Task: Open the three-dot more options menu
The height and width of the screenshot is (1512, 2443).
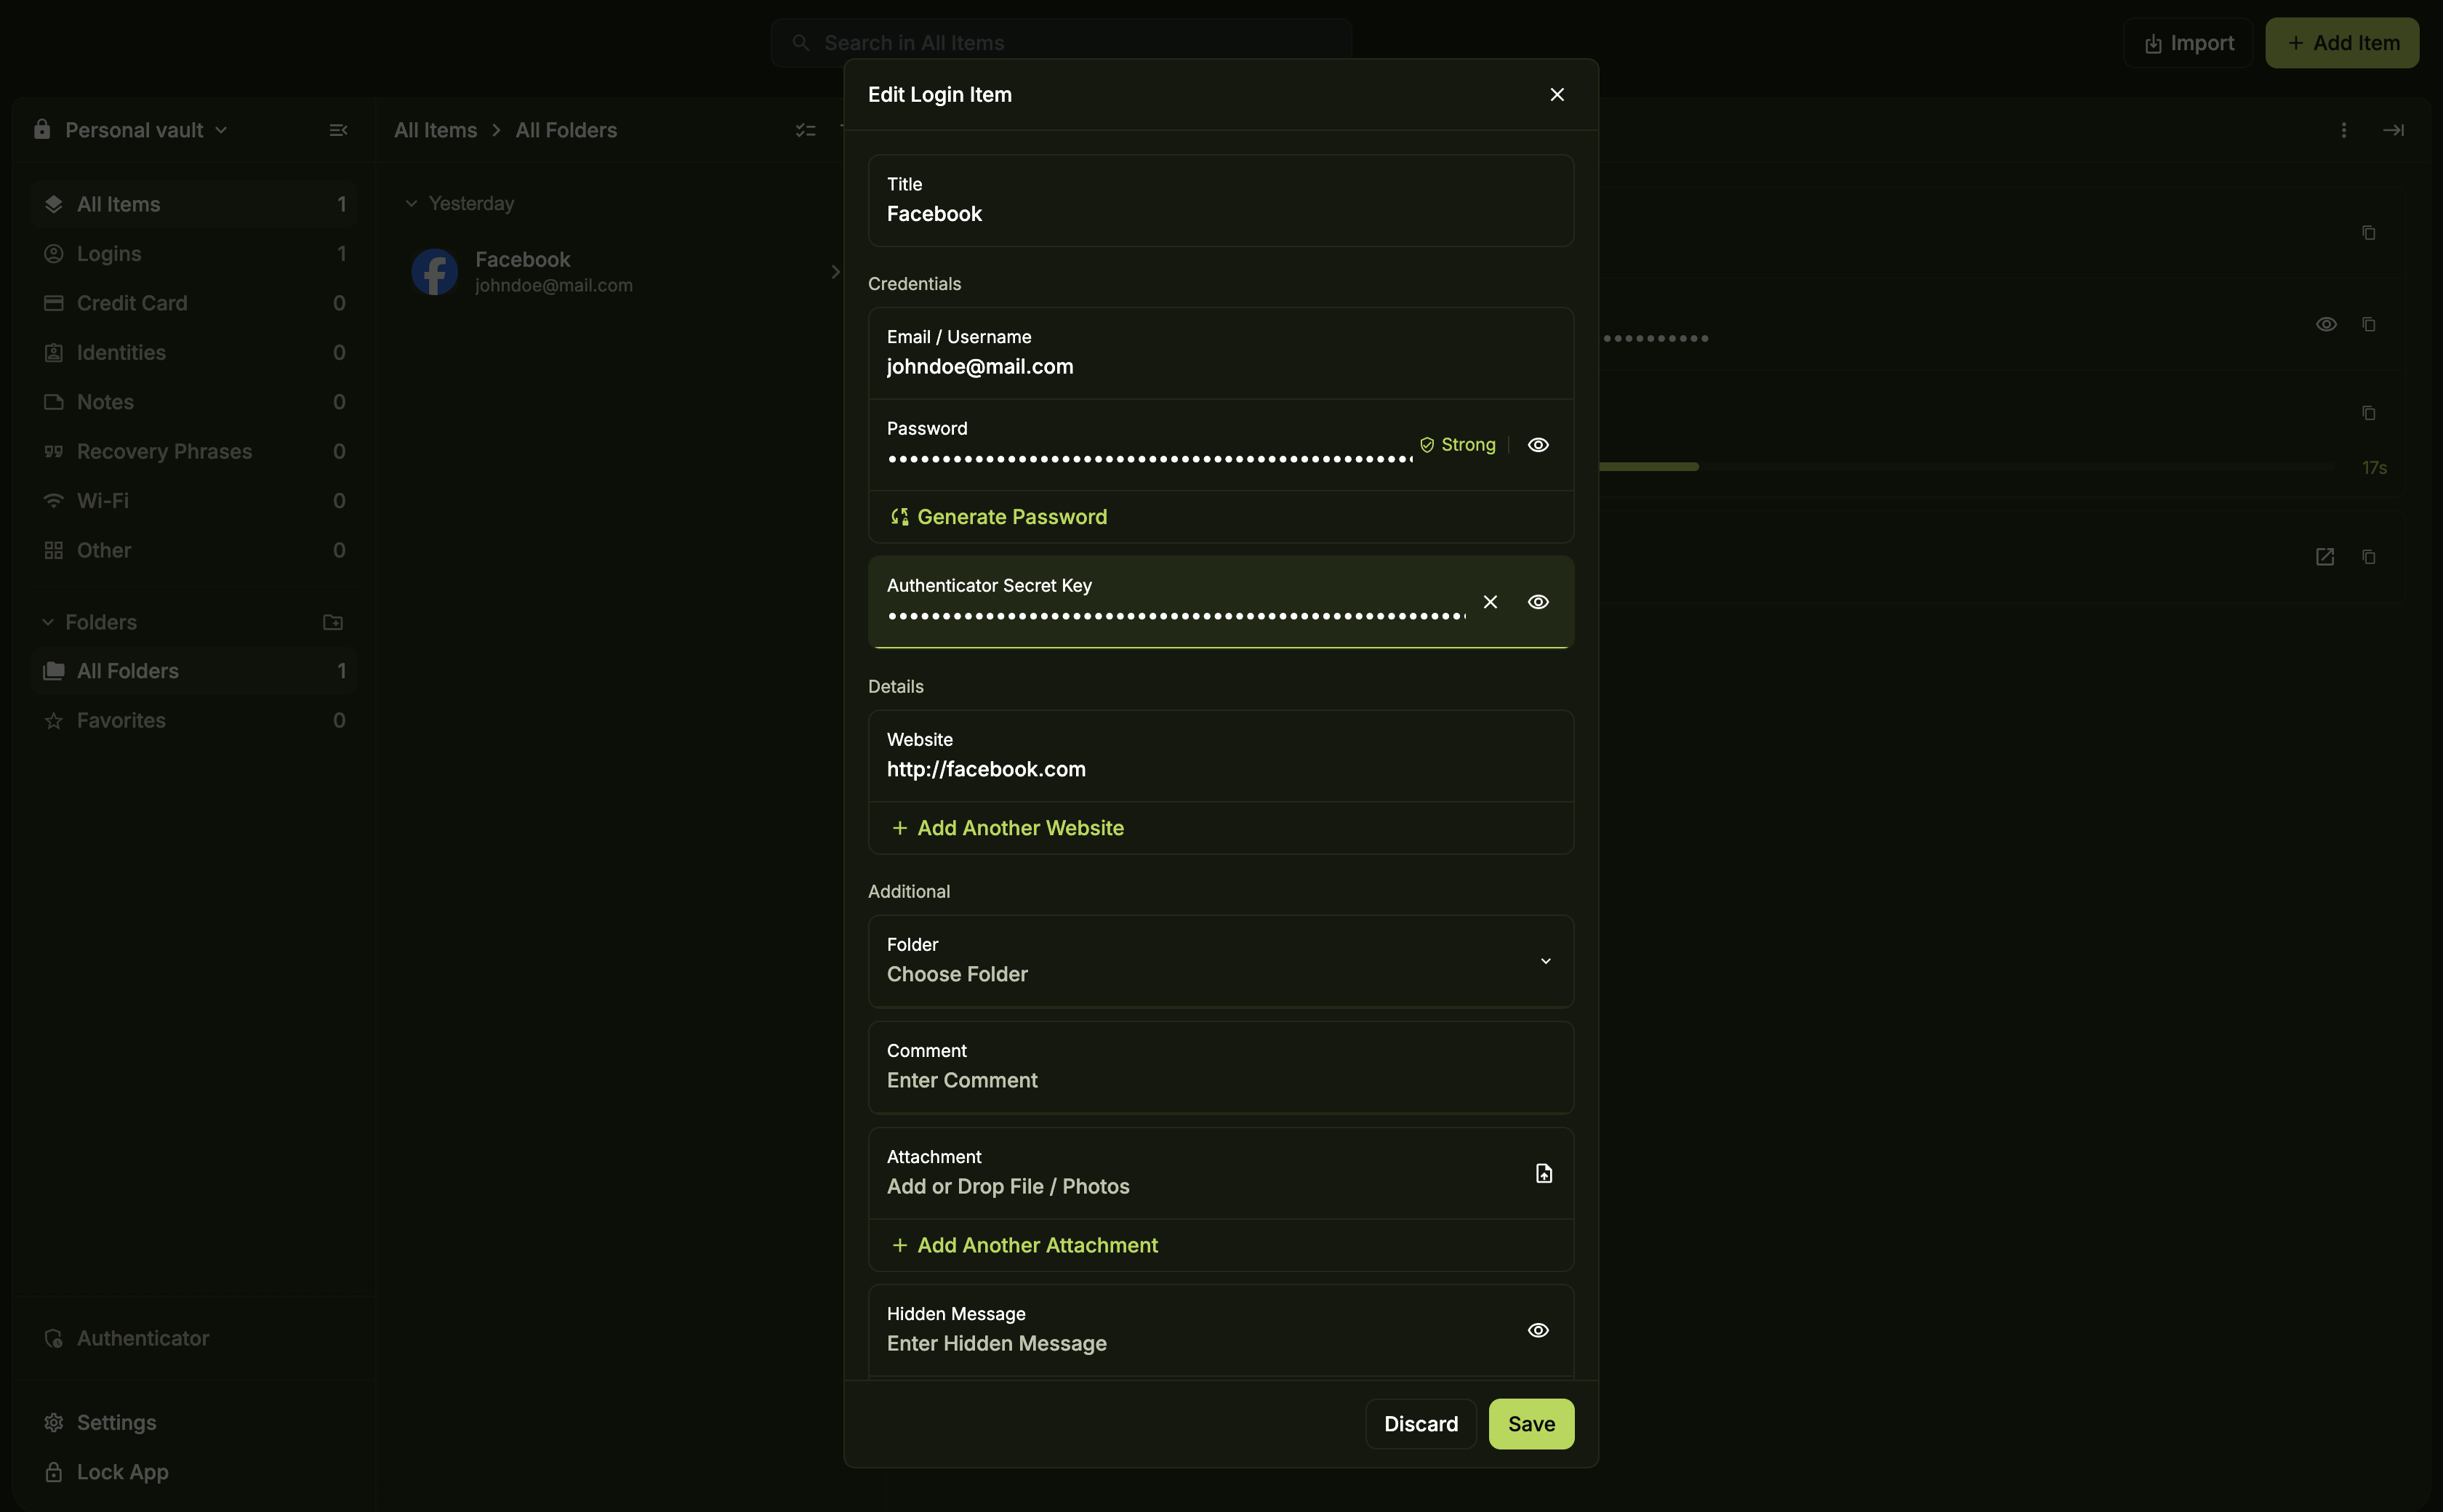Action: click(2343, 130)
